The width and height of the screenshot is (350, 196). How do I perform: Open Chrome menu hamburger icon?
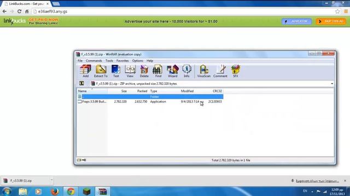point(346,11)
